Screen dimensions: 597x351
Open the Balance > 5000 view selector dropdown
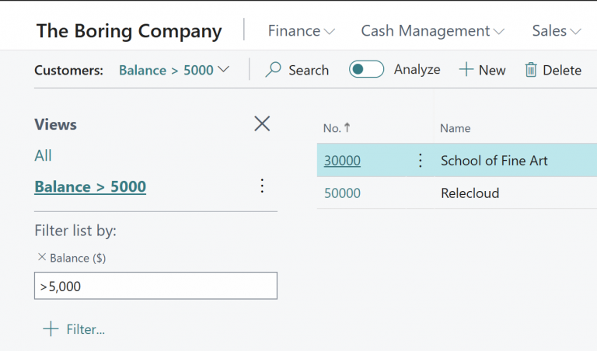point(174,70)
